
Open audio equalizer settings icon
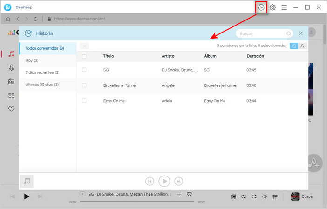coord(275,196)
